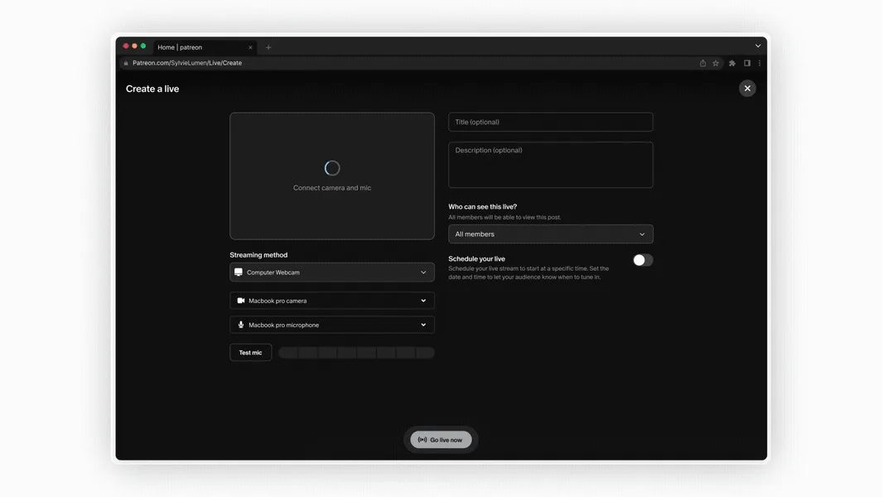Click the mic level meter bar
Image resolution: width=883 pixels, height=497 pixels.
[356, 353]
